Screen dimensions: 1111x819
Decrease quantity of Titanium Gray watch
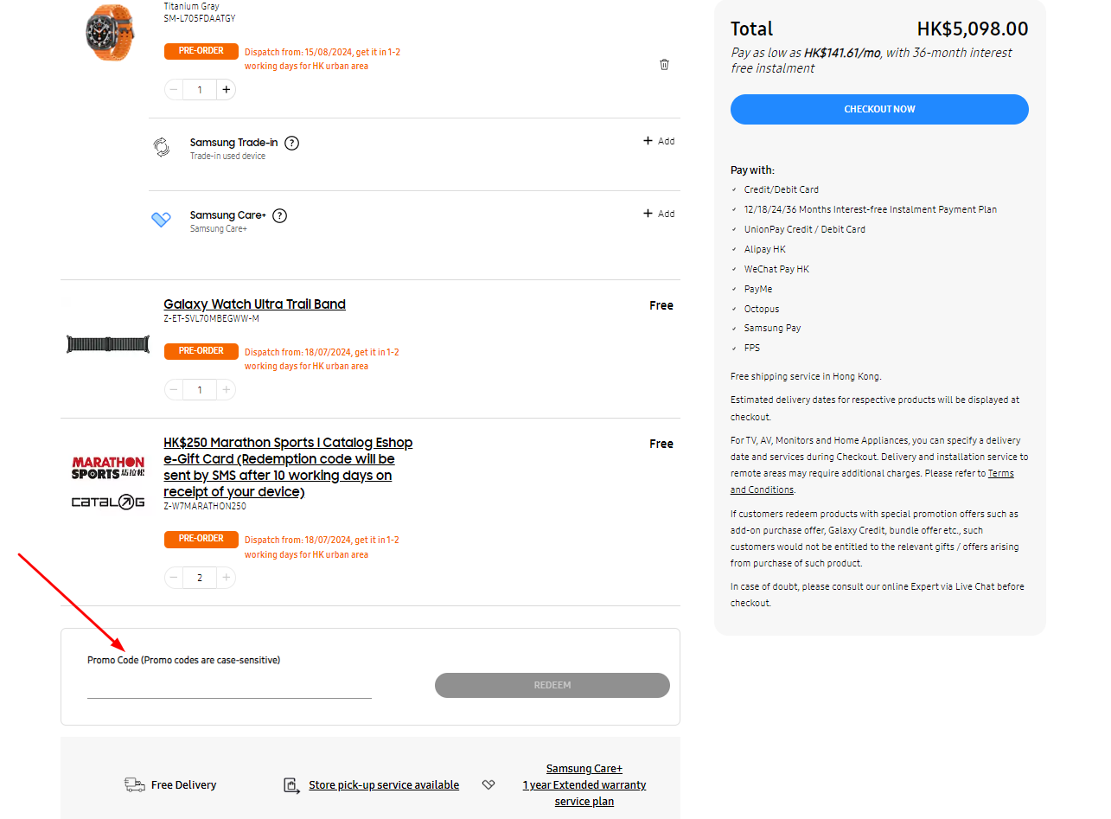174,90
